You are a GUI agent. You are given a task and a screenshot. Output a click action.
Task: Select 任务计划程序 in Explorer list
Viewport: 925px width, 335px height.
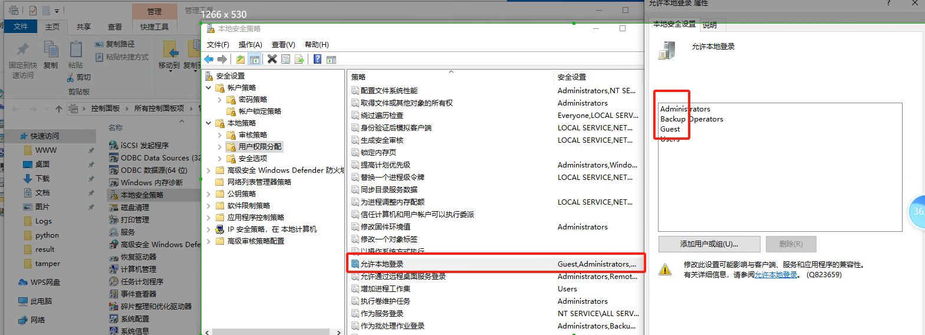[x=136, y=281]
